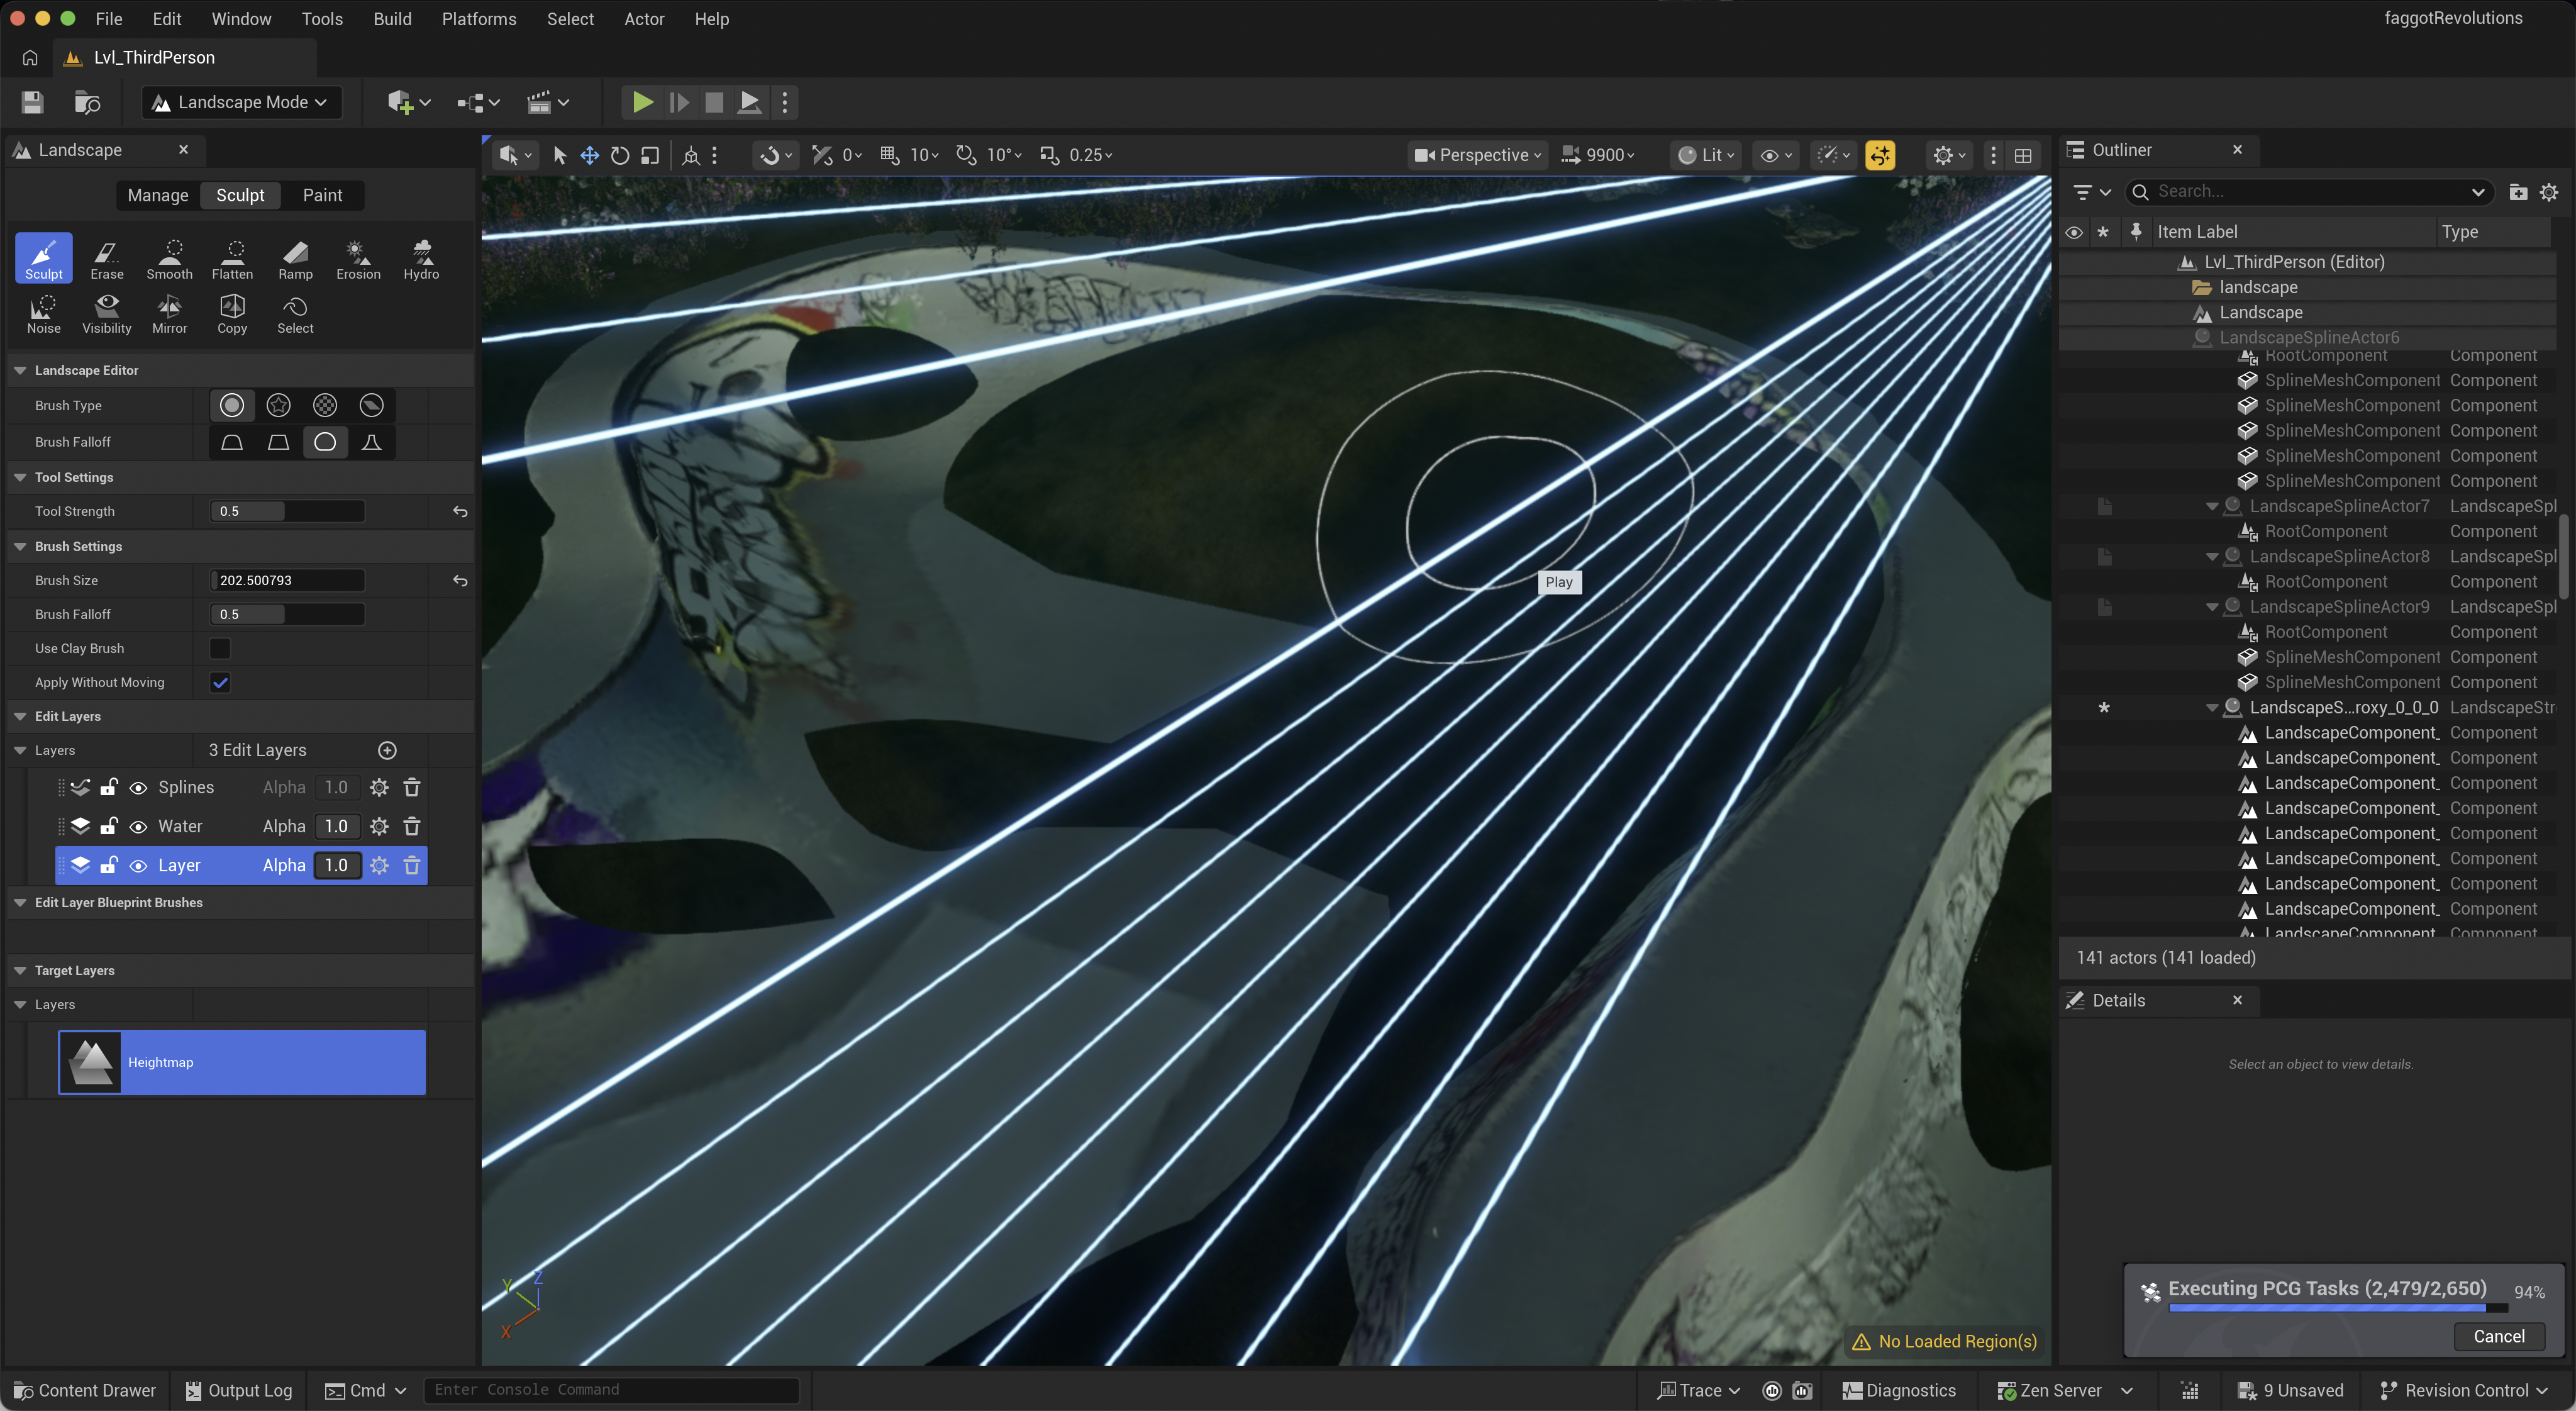Screen dimensions: 2576x1411
Task: Click the Outliner search field
Action: click(x=2310, y=192)
